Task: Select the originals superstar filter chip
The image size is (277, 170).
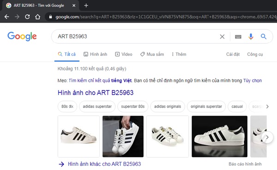Action: coord(206,106)
